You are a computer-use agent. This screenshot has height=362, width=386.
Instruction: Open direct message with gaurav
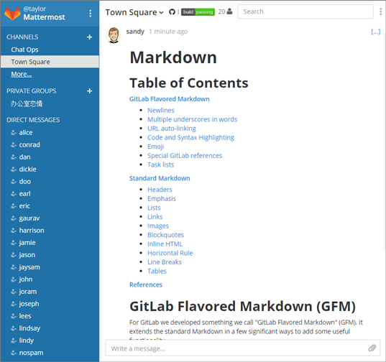click(x=29, y=218)
